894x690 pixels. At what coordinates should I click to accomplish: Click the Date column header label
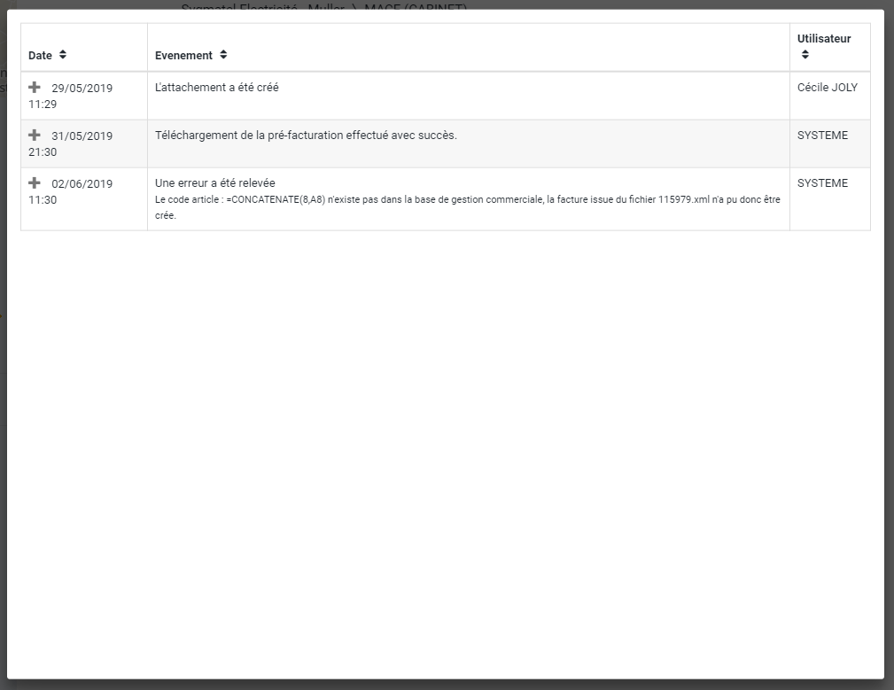(40, 56)
